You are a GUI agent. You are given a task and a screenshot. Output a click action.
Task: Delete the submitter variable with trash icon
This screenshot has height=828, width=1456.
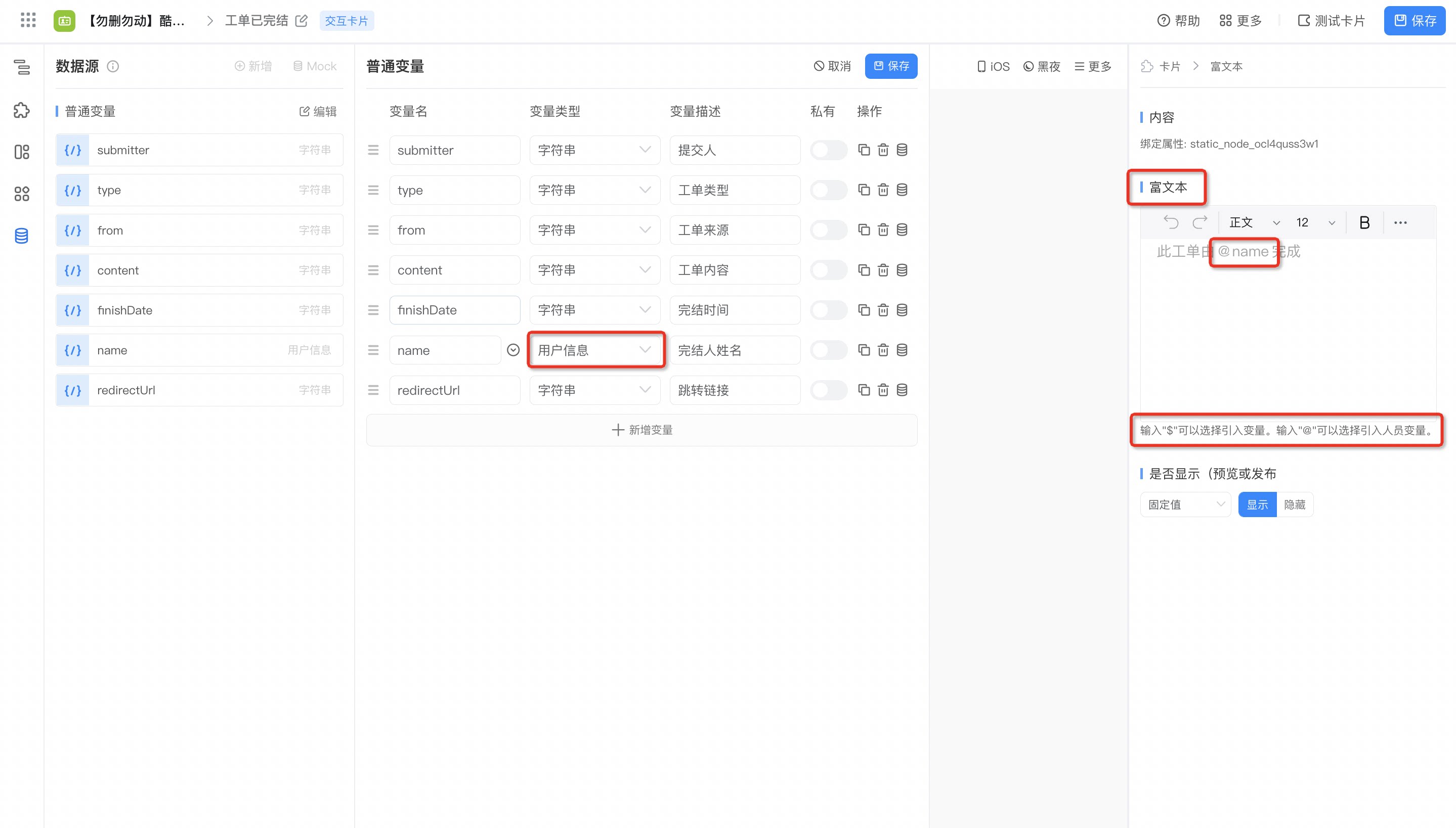pos(882,150)
